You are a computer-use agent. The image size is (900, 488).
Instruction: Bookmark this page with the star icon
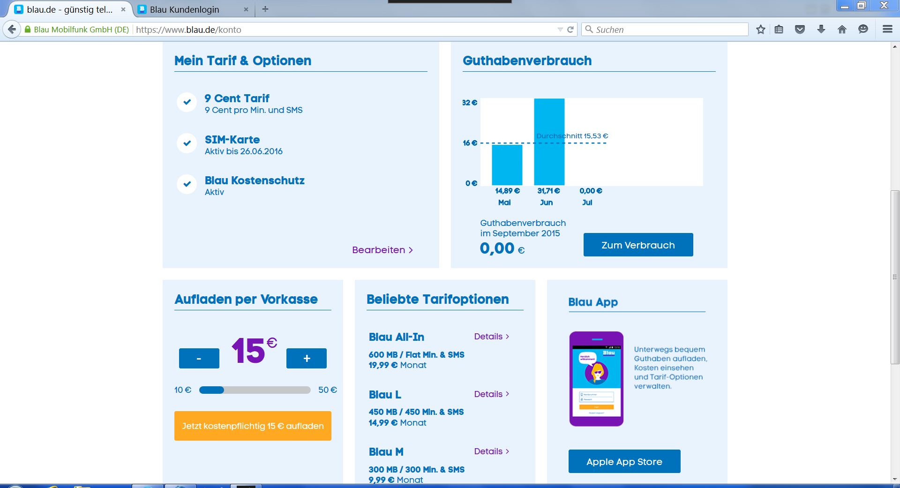pyautogui.click(x=760, y=30)
